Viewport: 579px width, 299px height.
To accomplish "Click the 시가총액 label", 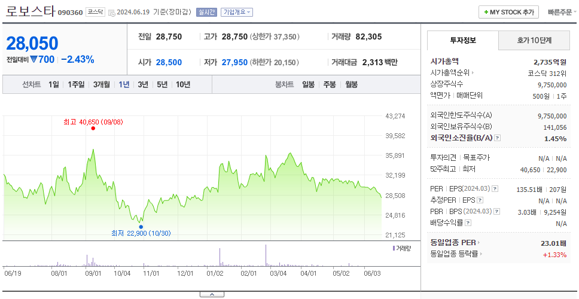I will pos(444,62).
